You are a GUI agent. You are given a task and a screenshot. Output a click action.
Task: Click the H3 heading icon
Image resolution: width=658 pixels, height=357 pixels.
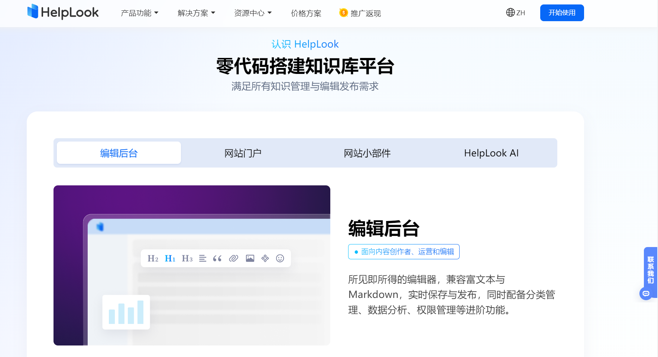pyautogui.click(x=187, y=259)
